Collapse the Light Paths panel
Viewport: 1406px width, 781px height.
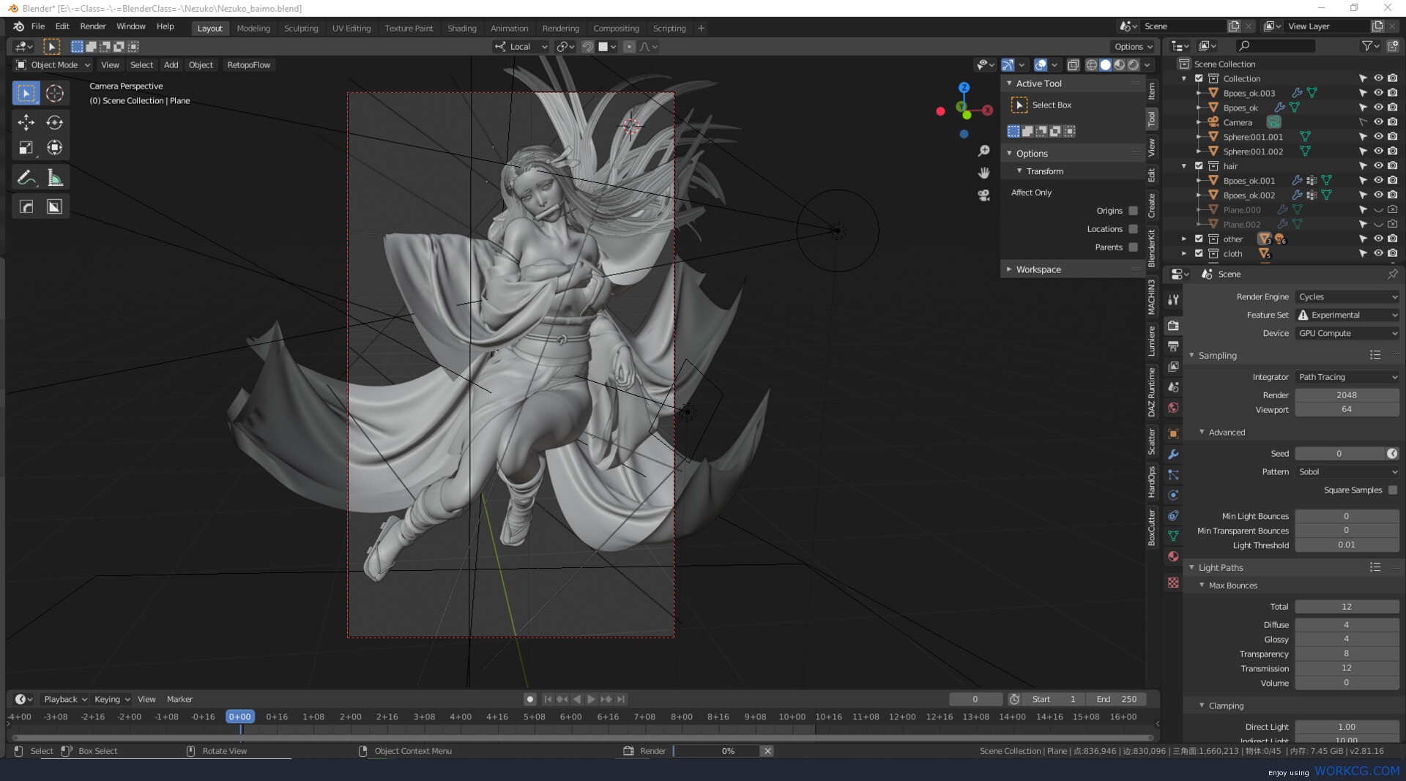(x=1221, y=568)
